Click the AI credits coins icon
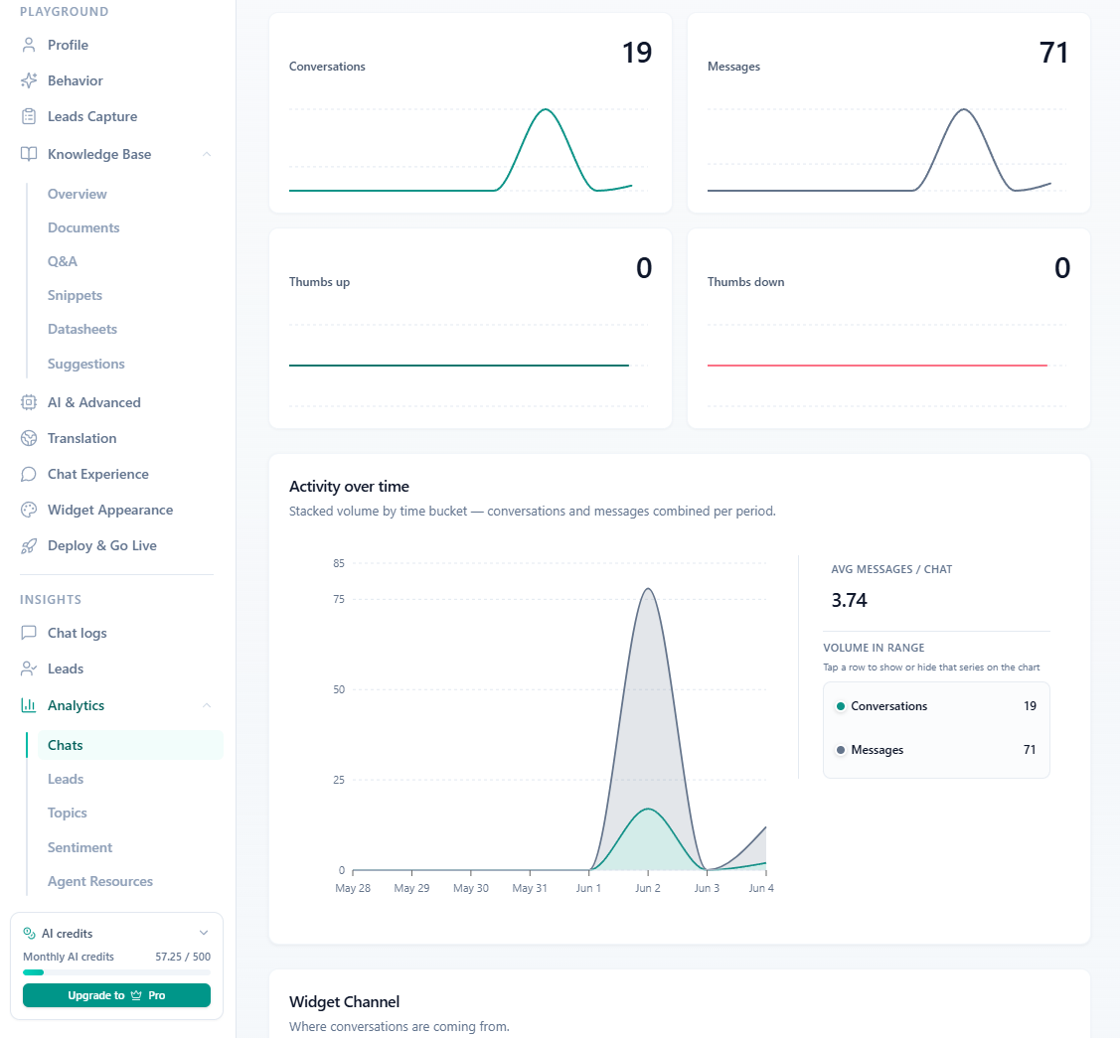Viewport: 1120px width, 1038px height. tap(29, 933)
